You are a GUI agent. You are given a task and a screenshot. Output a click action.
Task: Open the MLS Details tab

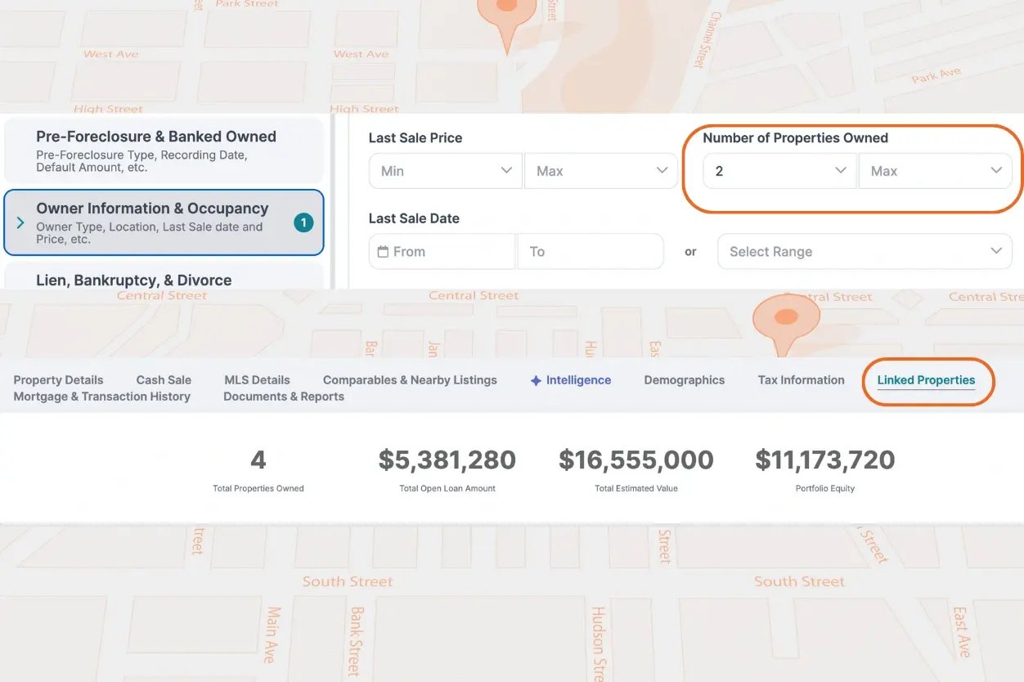(x=257, y=379)
